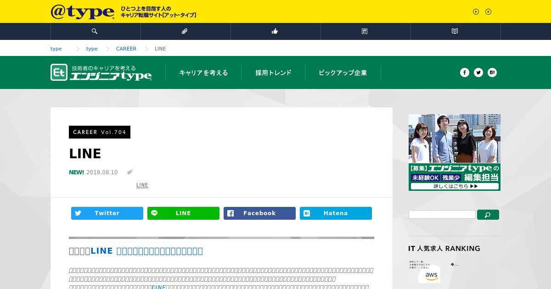551x289 pixels.
Task: Share article on Twitter
Action: tap(107, 213)
